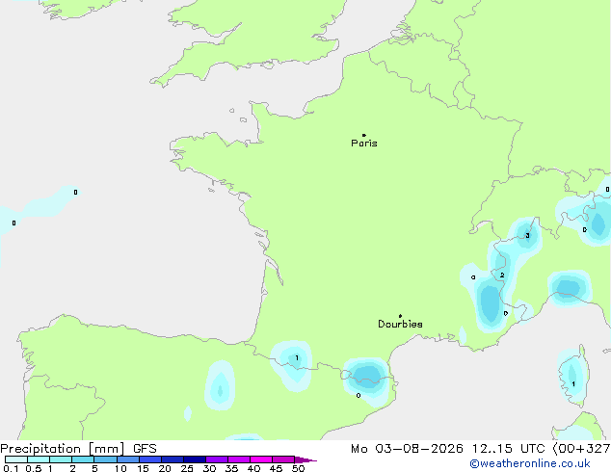Click the legend arrow tip past 50
The image size is (611, 472).
(305, 459)
